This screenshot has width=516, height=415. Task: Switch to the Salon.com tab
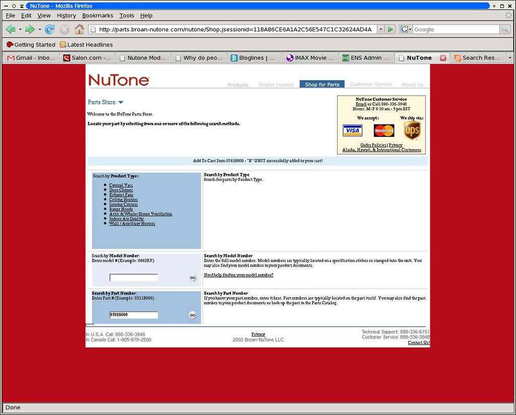coord(87,58)
